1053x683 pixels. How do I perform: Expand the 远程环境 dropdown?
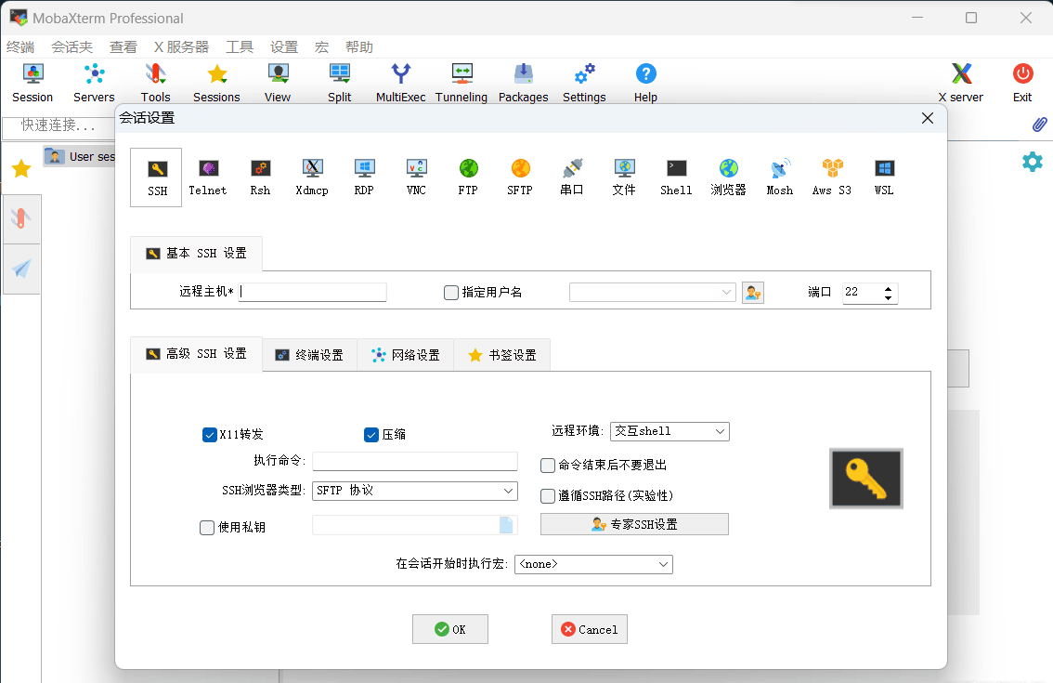tap(720, 431)
